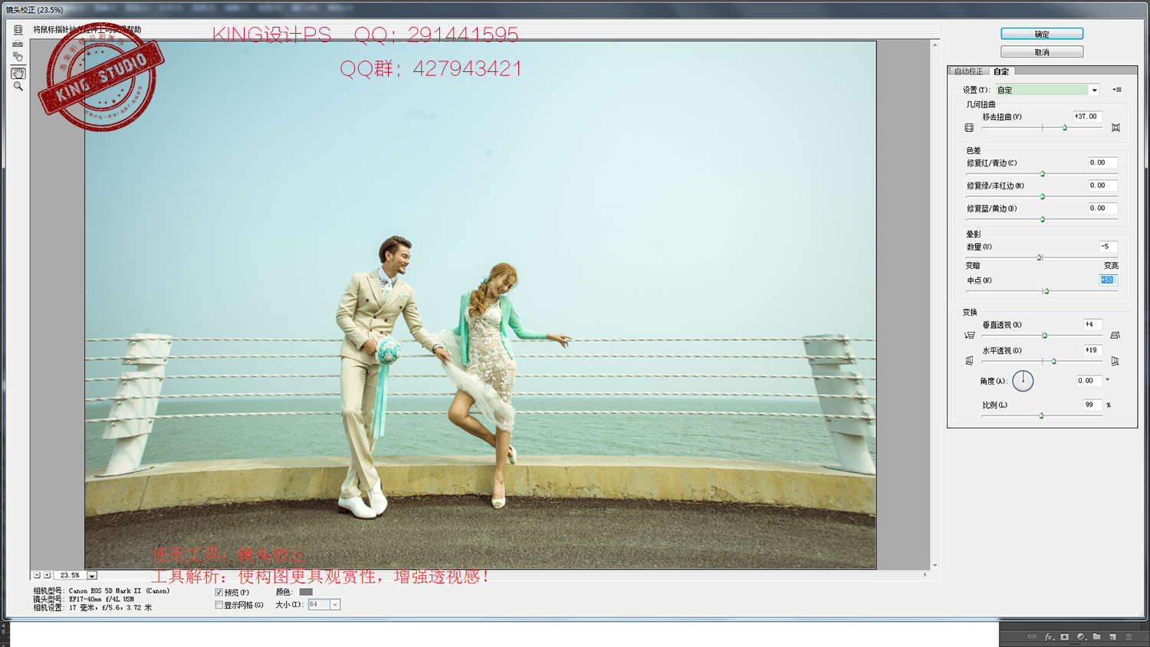Click left horizontal perspective icon
Screen dimensions: 1150x647
pos(969,361)
